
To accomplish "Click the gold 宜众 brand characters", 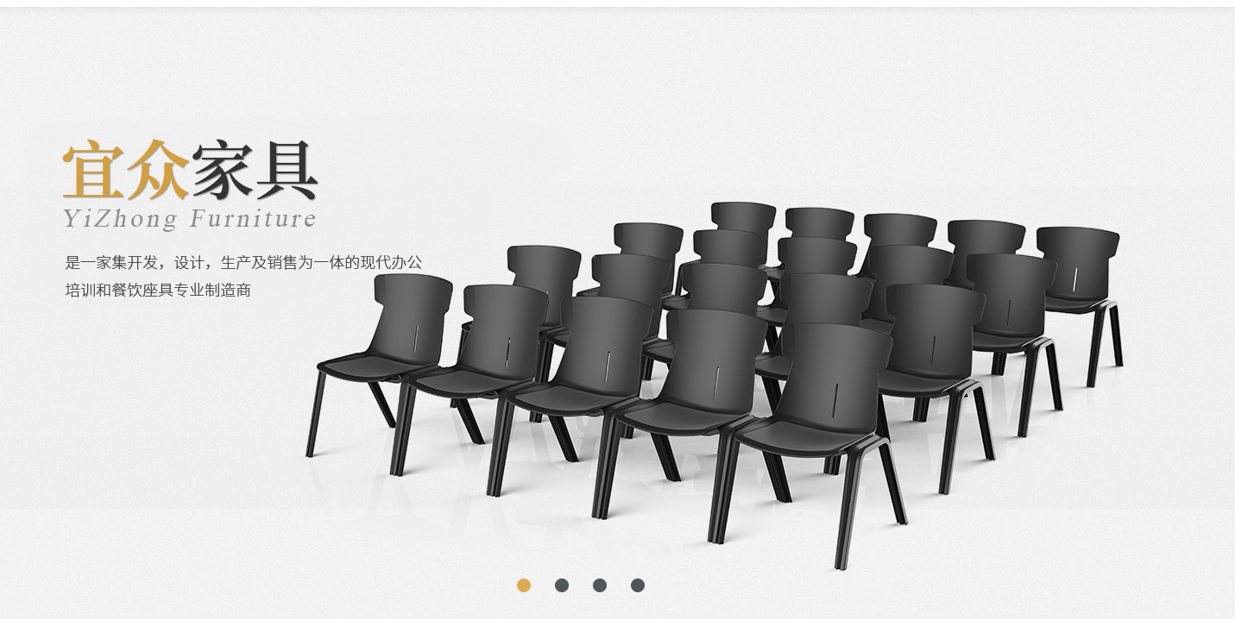I will (126, 170).
